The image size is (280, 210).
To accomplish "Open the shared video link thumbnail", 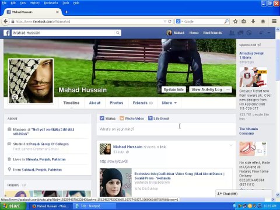I will (116, 183).
